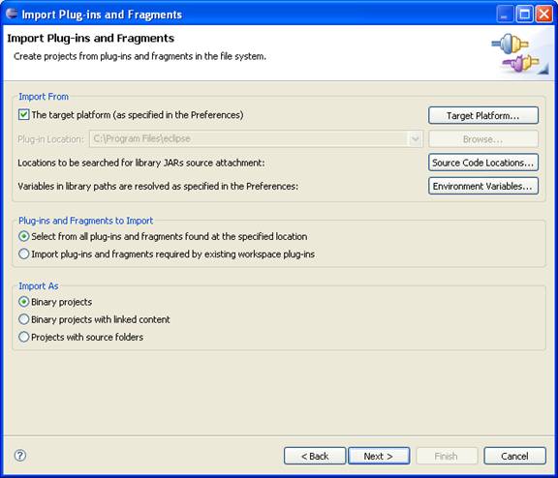Open Environment Variables settings
This screenshot has width=558, height=478.
pyautogui.click(x=483, y=186)
